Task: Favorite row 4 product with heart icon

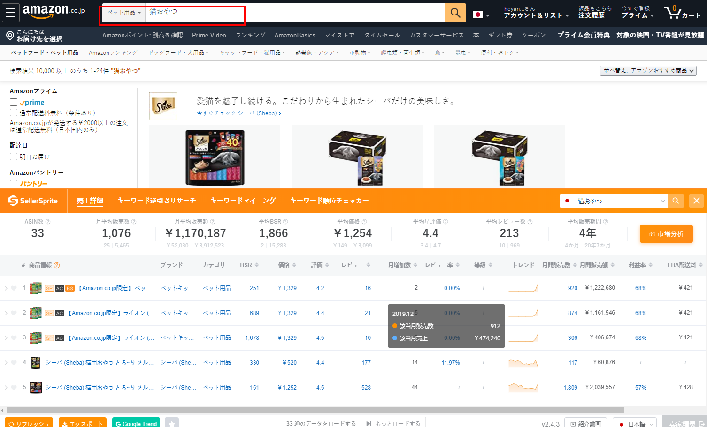Action: coord(14,363)
